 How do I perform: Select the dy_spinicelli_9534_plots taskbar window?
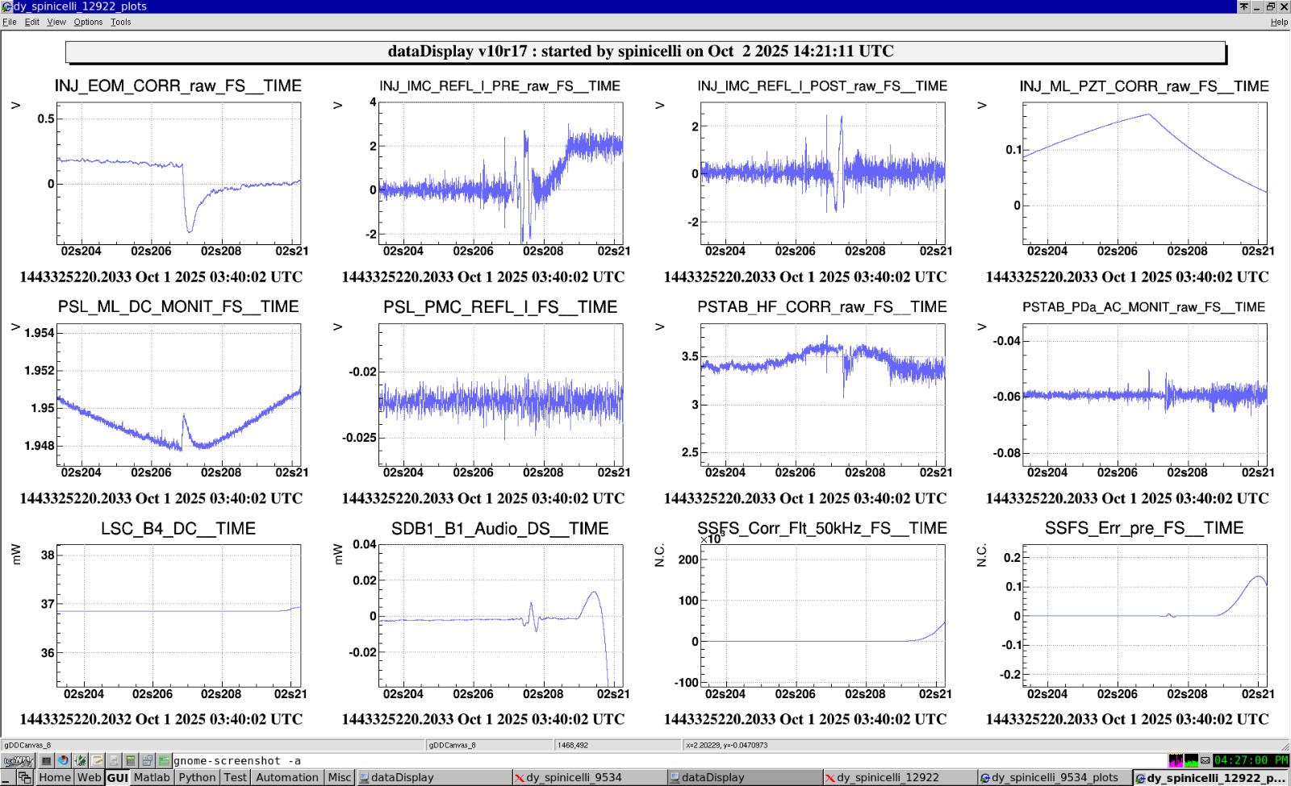point(1053,778)
